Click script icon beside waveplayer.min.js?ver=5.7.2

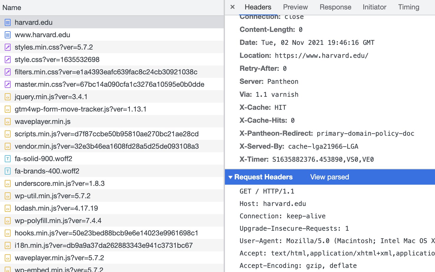click(x=8, y=258)
